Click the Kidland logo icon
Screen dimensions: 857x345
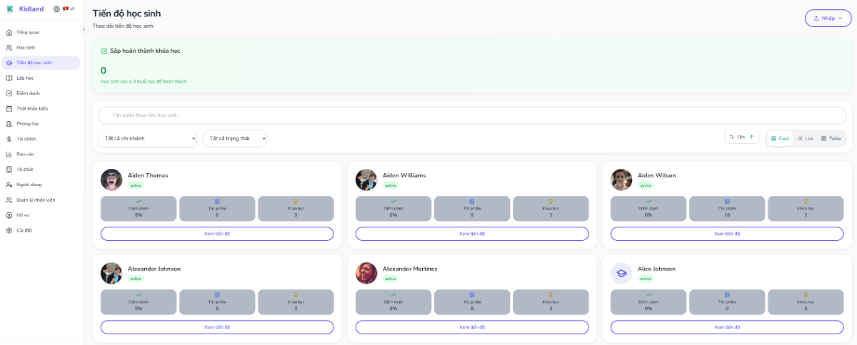10,9
